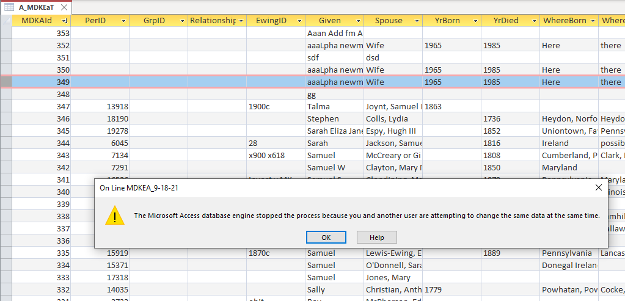This screenshot has width=625, height=301.
Task: Click the Given cell containing Talma
Action: click(x=334, y=106)
